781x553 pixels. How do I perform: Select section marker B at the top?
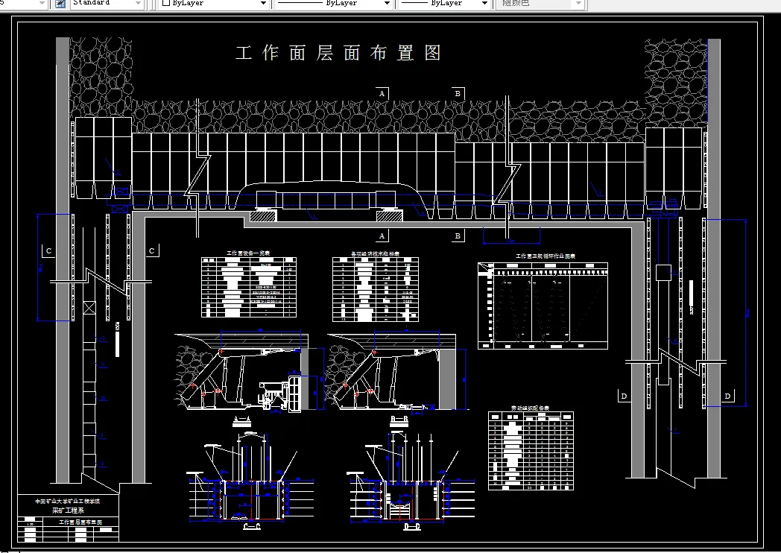[457, 93]
